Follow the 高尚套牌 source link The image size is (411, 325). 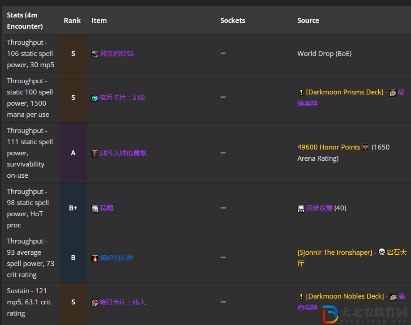point(308,308)
